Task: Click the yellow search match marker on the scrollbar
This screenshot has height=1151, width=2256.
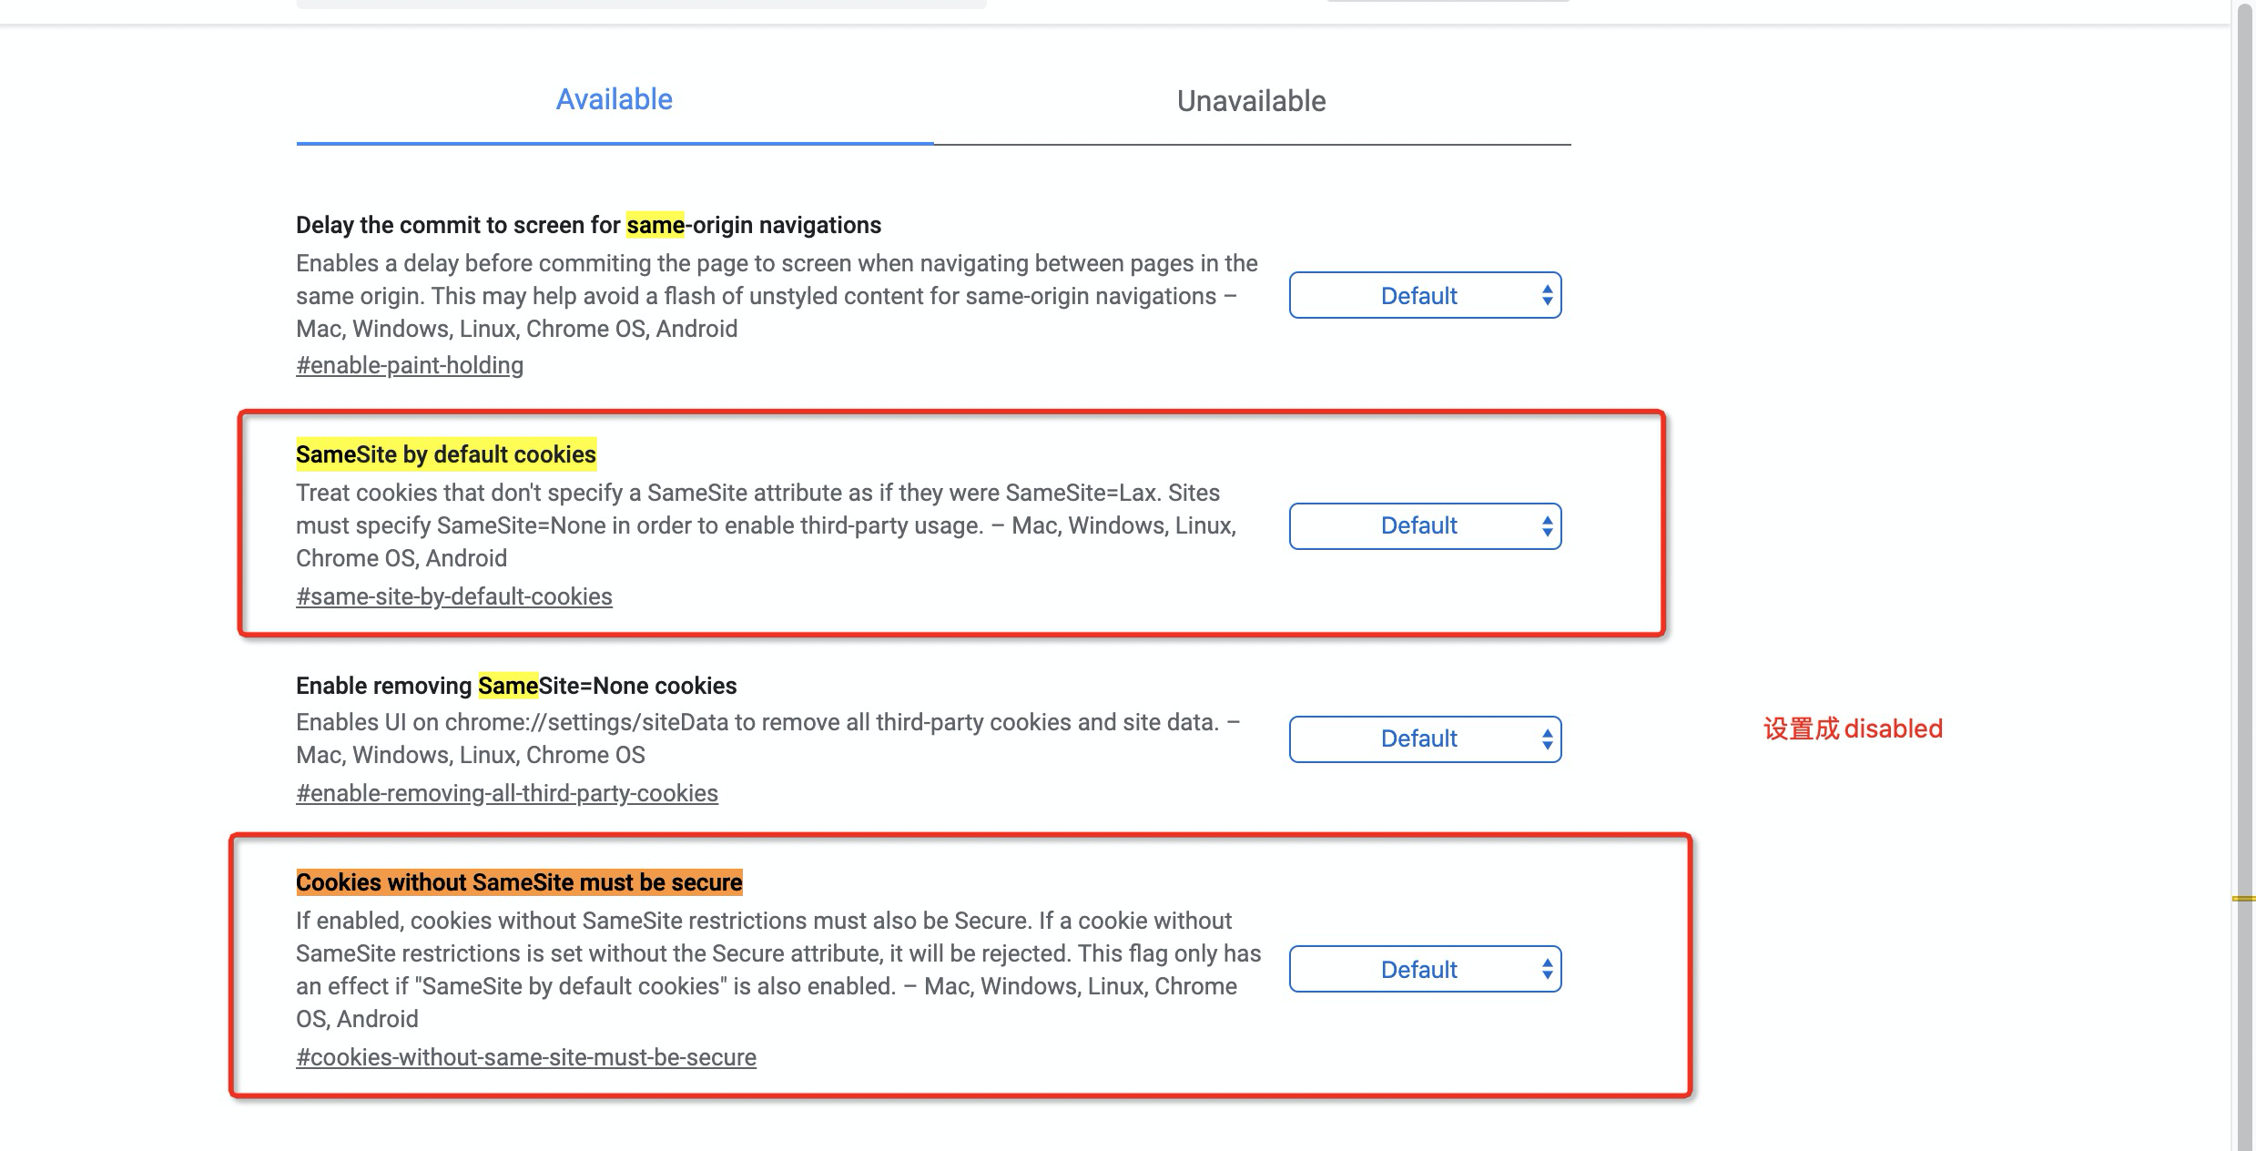Action: [x=2243, y=899]
